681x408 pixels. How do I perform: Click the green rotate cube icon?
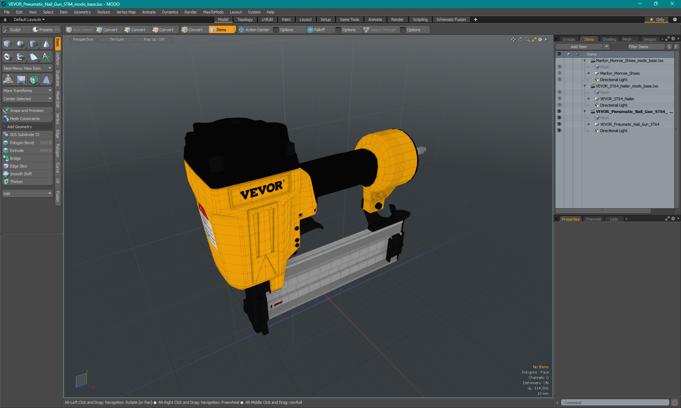point(34,80)
